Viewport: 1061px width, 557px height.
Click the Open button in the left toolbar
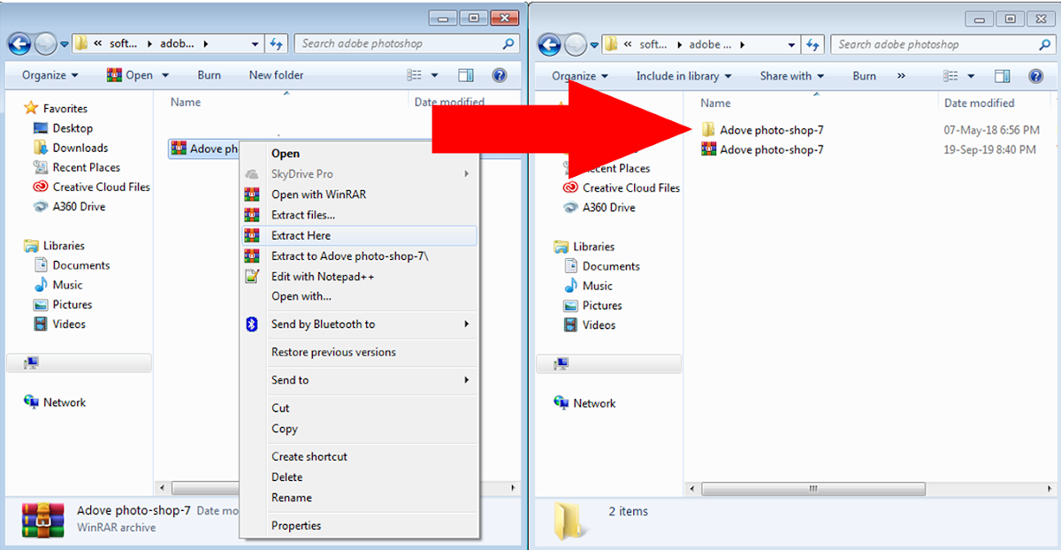[x=130, y=75]
